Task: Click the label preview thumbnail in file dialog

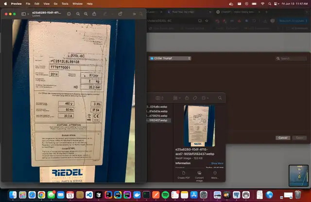Action: pos(199,126)
